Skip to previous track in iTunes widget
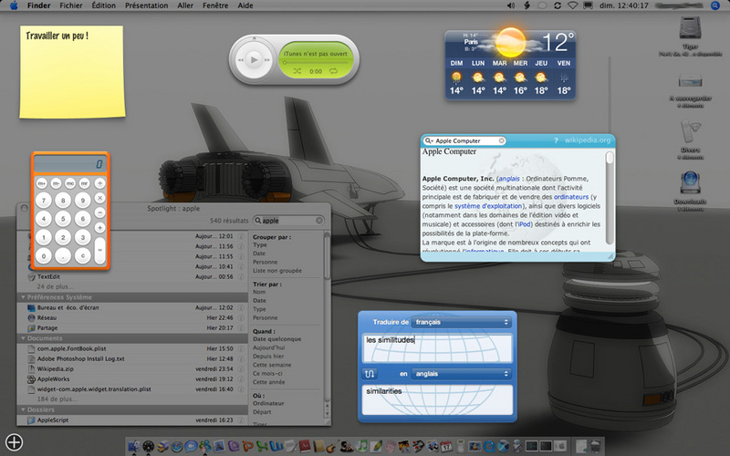This screenshot has width=730, height=456. click(241, 60)
